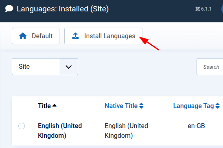Click the blue home icon on the Default button
223x148 pixels.
23,36
